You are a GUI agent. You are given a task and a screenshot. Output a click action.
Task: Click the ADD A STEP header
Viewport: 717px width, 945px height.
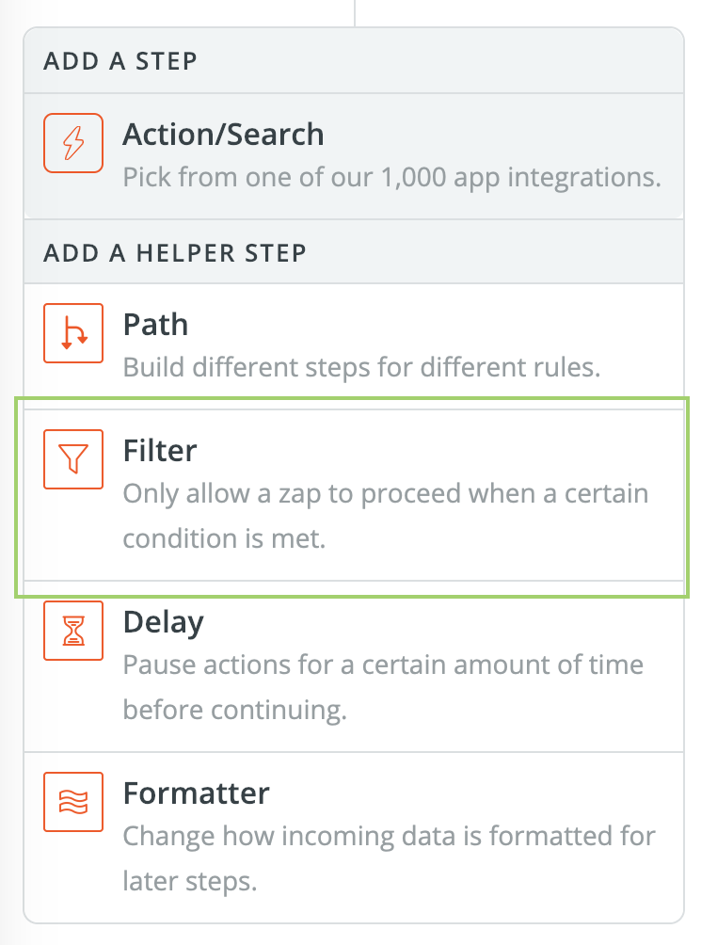point(120,61)
